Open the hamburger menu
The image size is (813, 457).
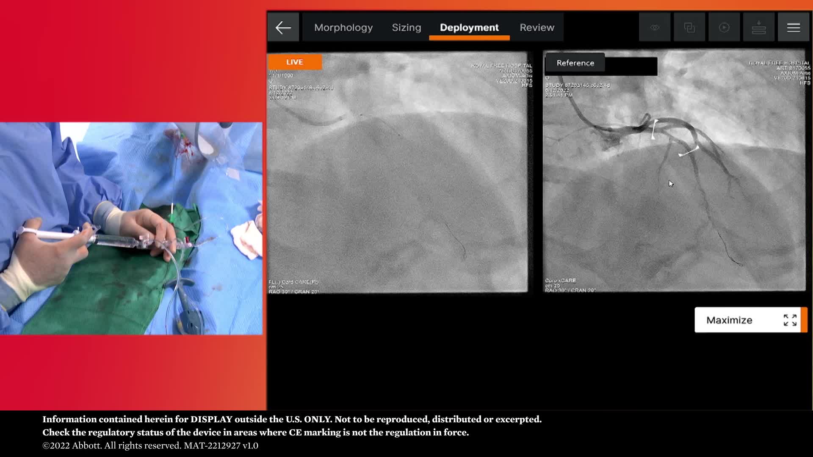(x=793, y=28)
